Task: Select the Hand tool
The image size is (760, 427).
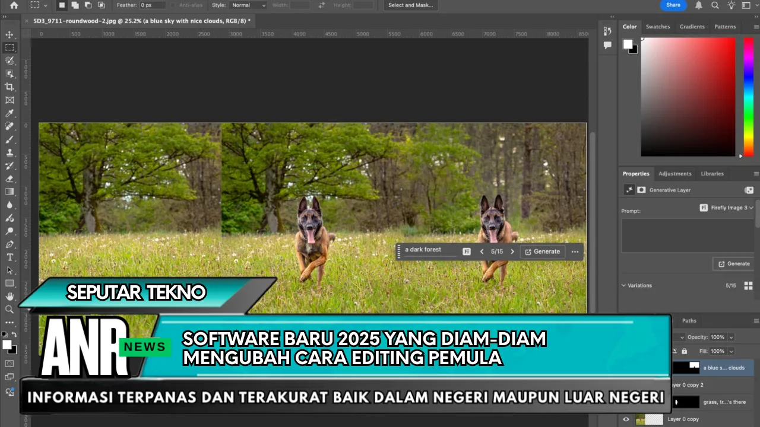Action: [x=9, y=296]
